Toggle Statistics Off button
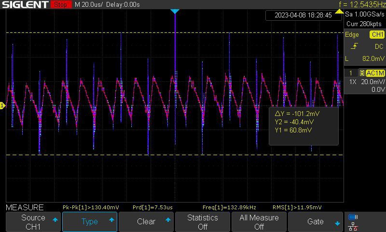 coord(202,222)
